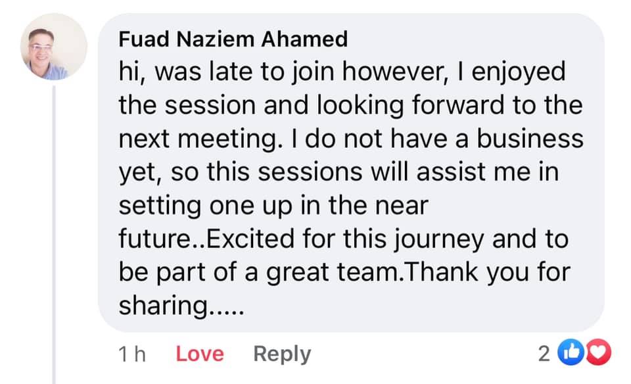Click the blue thumbs-up reaction icon

(571, 352)
